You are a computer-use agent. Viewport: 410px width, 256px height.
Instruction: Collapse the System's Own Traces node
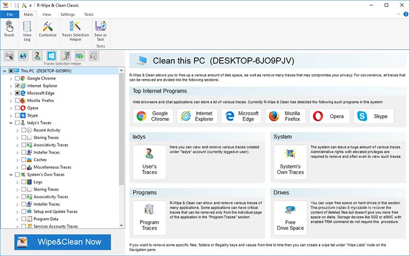(11, 175)
